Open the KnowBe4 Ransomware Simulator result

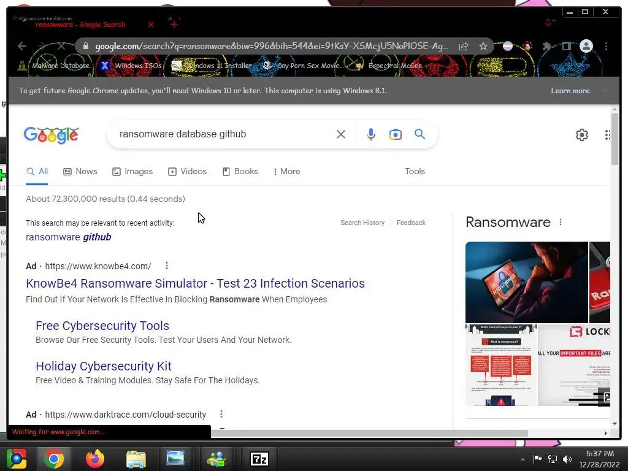pos(195,283)
